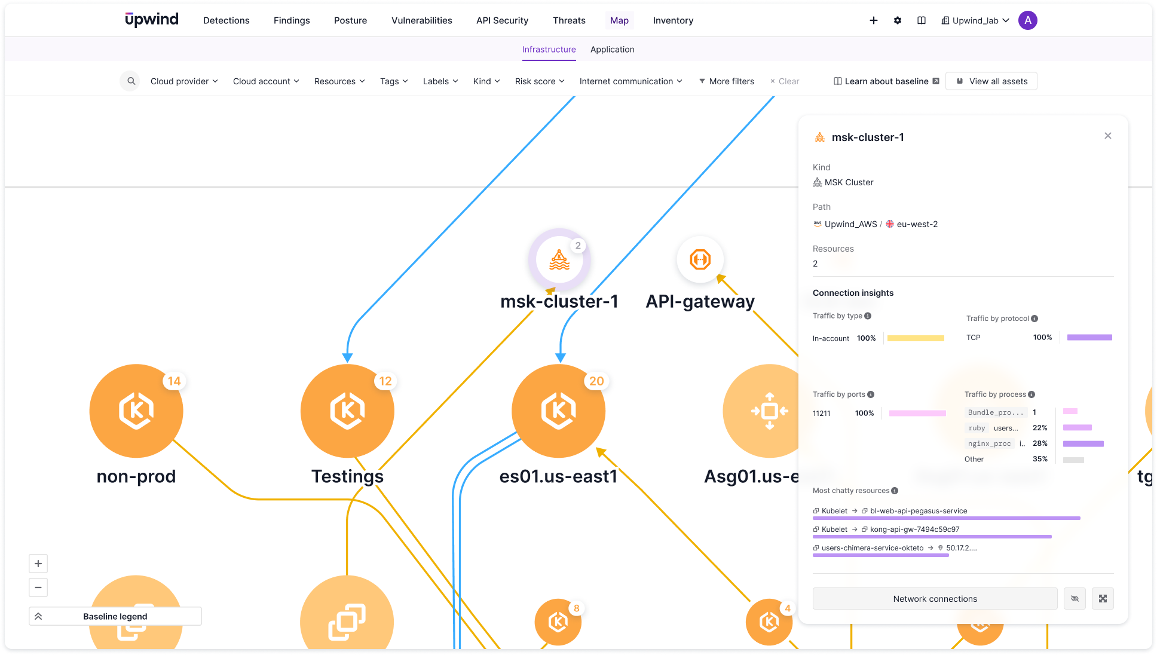Collapse the Baseline legend panel
Image resolution: width=1157 pixels, height=655 pixels.
click(x=38, y=616)
